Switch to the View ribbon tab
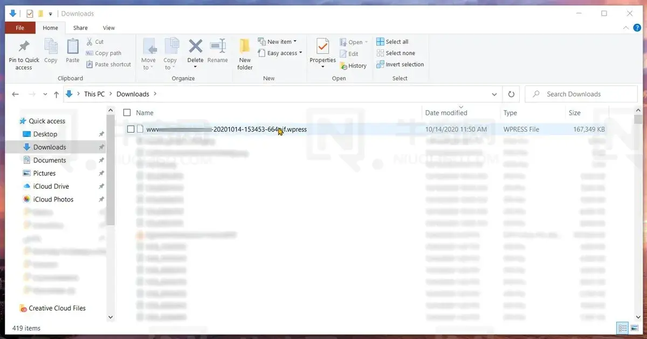 [108, 28]
